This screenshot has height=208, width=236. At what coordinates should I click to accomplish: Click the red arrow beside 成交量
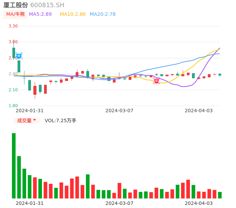click(x=34, y=120)
